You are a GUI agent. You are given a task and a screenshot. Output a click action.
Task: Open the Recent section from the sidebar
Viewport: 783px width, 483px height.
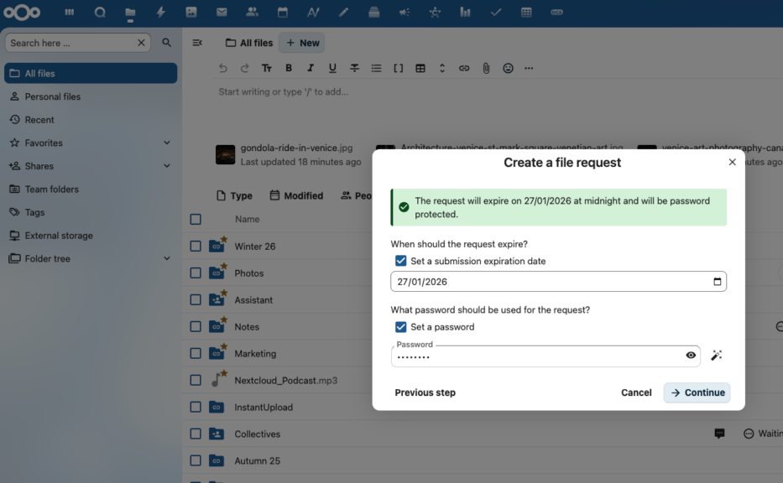point(42,119)
